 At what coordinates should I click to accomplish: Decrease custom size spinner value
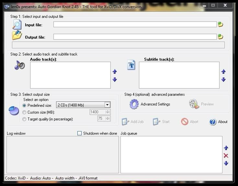coord(108,113)
